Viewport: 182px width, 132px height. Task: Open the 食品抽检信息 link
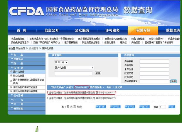click(x=18, y=39)
